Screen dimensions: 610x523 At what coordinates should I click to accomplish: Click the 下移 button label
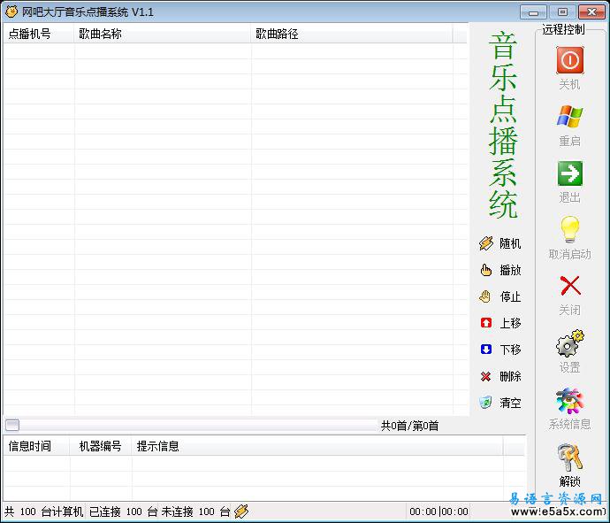click(510, 350)
